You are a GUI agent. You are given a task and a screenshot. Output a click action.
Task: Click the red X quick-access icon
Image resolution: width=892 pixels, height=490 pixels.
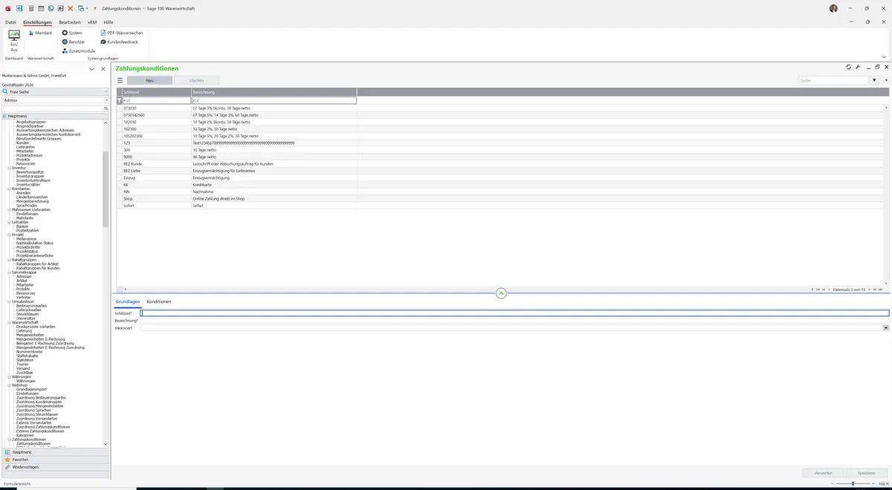click(71, 8)
